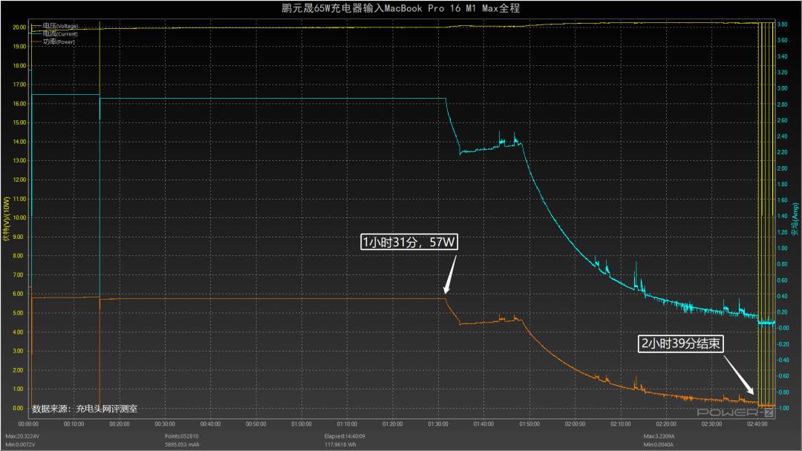802x451 pixels.
Task: Click the 3.00 right axis tick
Action: pyautogui.click(x=783, y=88)
